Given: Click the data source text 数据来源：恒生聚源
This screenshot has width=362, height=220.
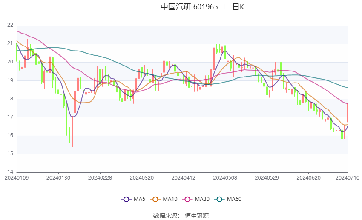Looking at the screenshot, I should tap(181, 216).
